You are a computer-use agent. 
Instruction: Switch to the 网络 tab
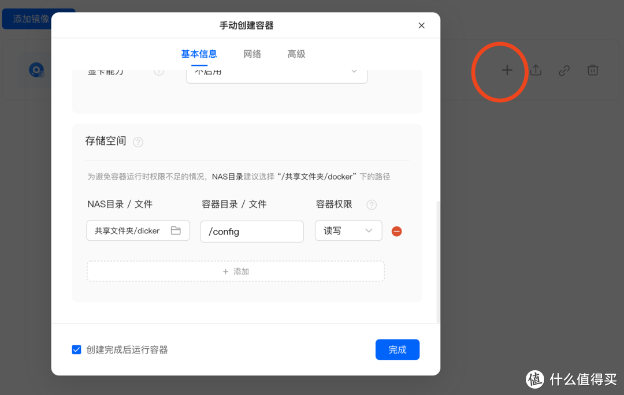click(252, 54)
